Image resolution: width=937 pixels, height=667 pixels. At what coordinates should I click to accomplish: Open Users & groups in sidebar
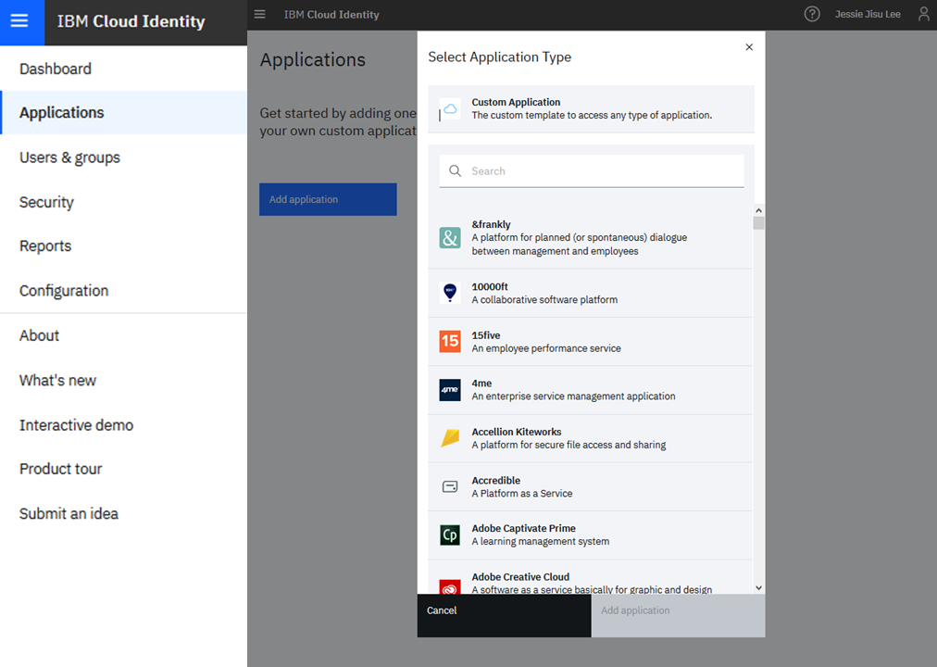click(124, 157)
